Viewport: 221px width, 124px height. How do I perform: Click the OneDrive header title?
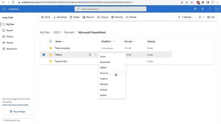point(14,9)
